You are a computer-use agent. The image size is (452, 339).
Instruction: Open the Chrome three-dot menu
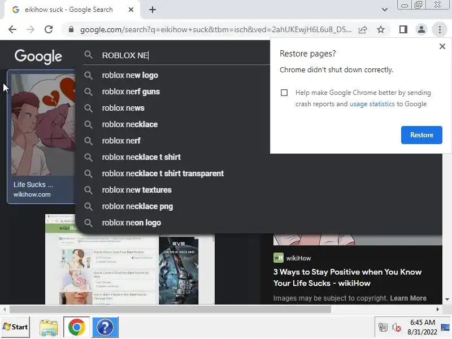(x=440, y=29)
